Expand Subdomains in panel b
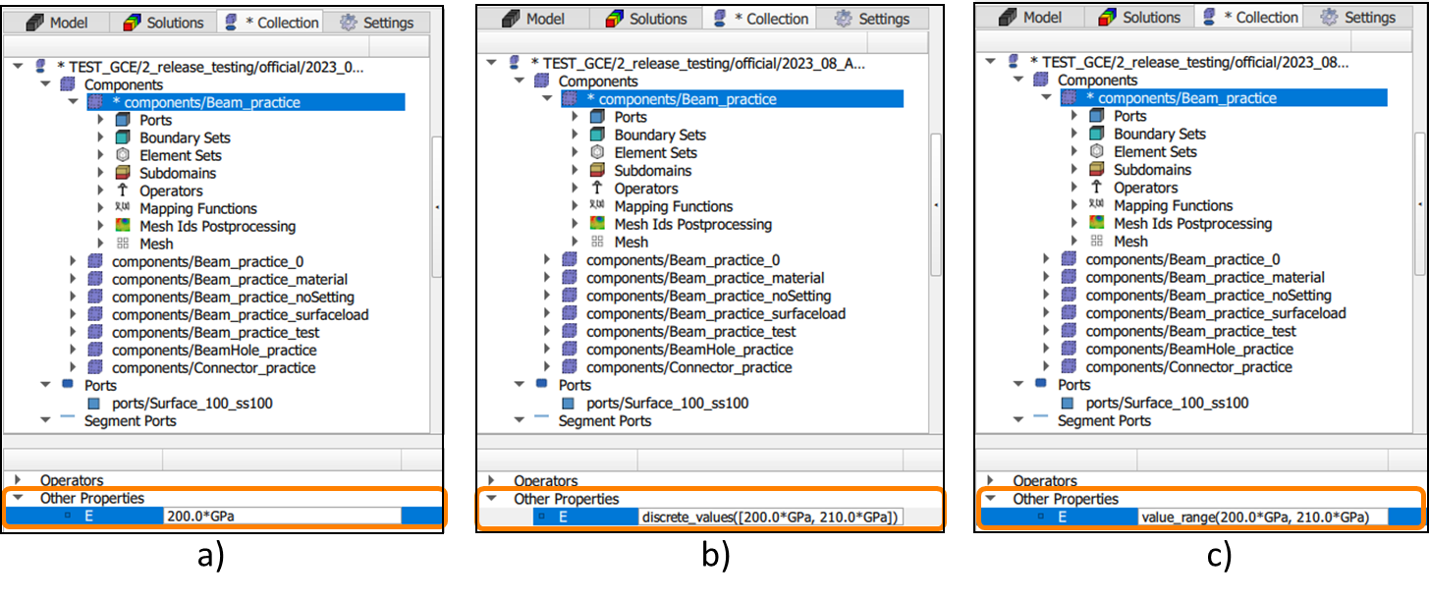 pos(576,170)
